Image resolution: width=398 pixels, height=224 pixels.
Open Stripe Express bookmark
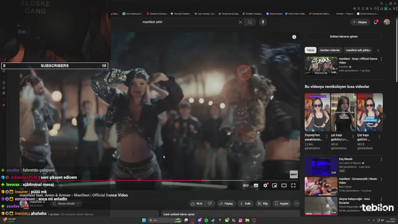pos(274,14)
